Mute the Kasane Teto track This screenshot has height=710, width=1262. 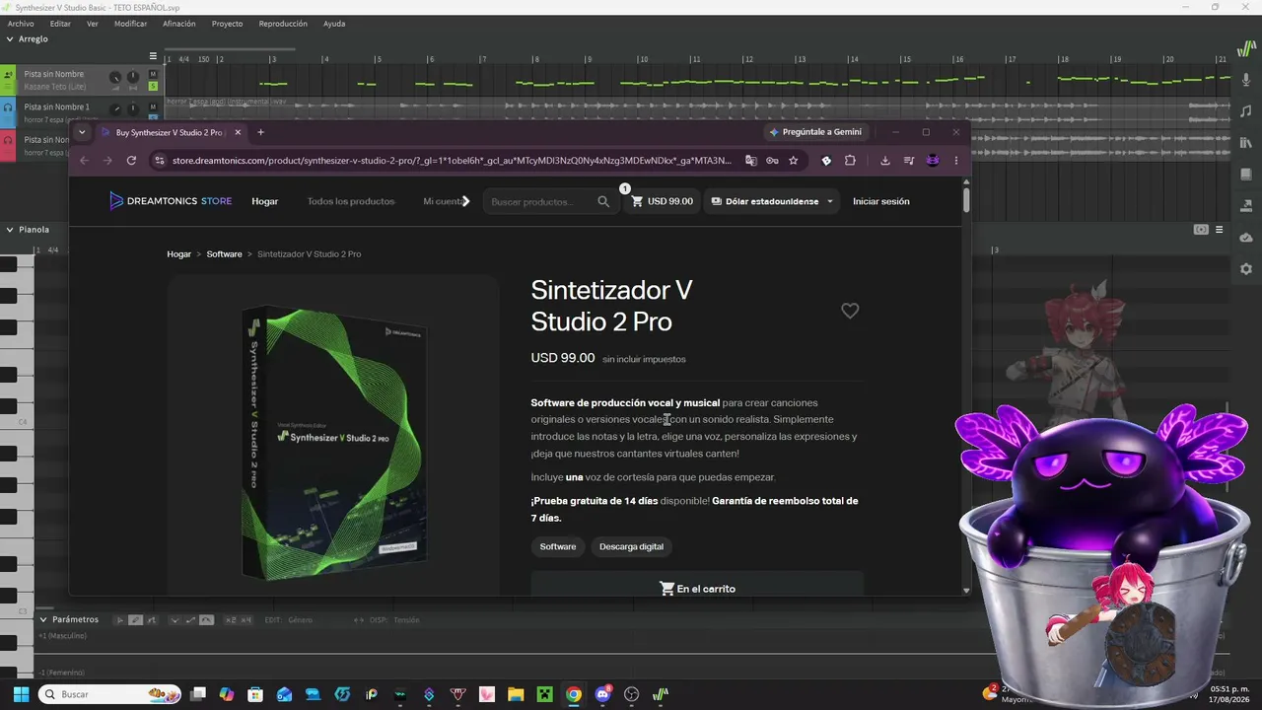pyautogui.click(x=153, y=75)
